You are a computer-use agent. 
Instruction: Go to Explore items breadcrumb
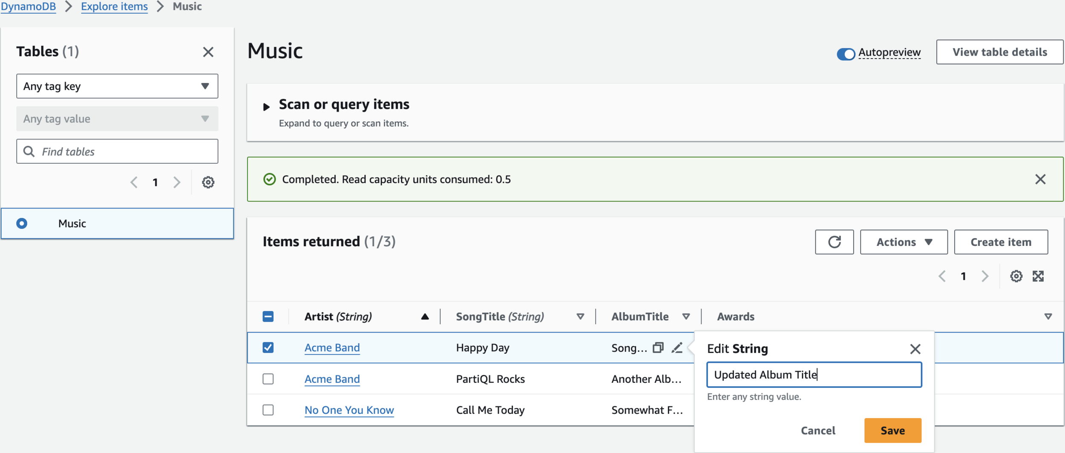114,6
